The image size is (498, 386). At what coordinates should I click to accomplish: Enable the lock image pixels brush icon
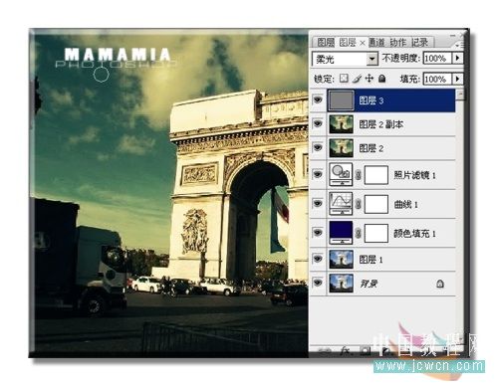tap(357, 79)
